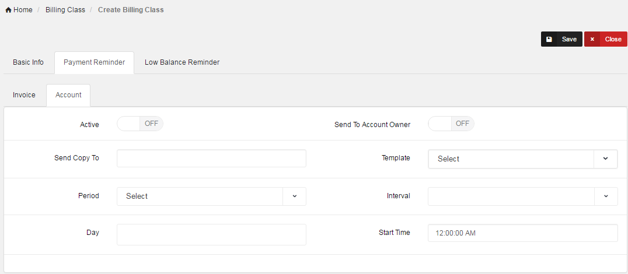This screenshot has height=274, width=628.
Task: Go to Billing Class breadcrumb link
Action: coord(65,10)
